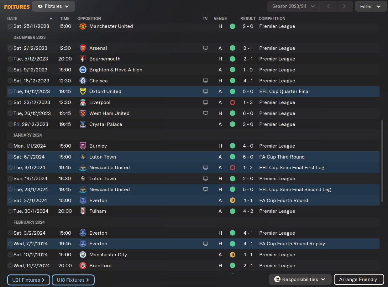The image size is (388, 287).
Task: Toggle the checkmark on the Fulham fixture row
Action: click(x=10, y=211)
